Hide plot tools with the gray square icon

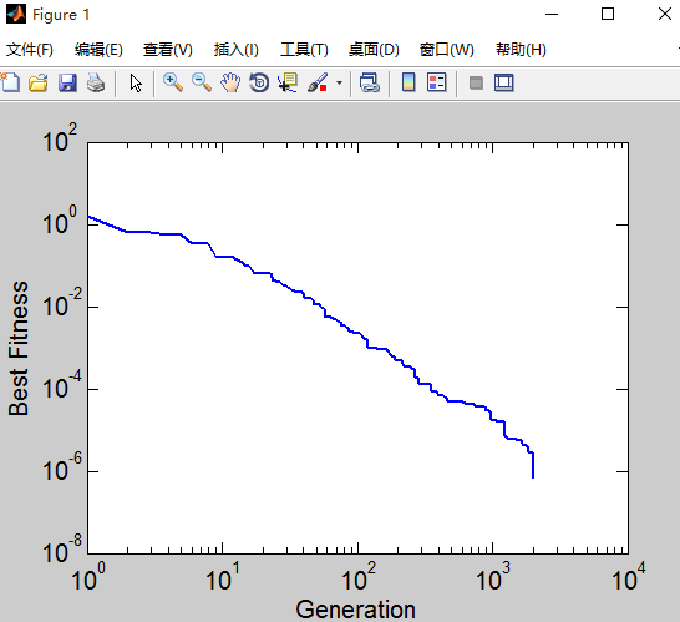coord(476,83)
